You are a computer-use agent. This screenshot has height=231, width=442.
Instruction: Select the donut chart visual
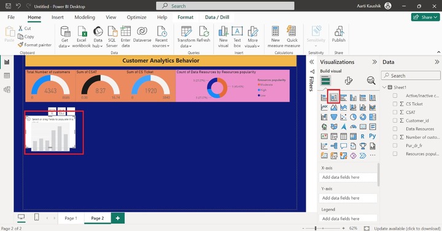pos(363,117)
